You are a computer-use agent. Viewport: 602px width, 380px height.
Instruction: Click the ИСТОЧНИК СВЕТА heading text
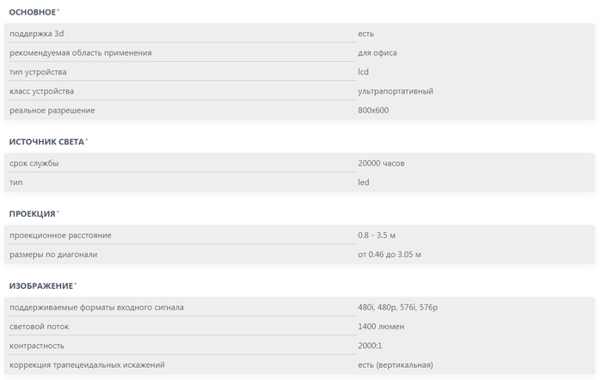(46, 141)
